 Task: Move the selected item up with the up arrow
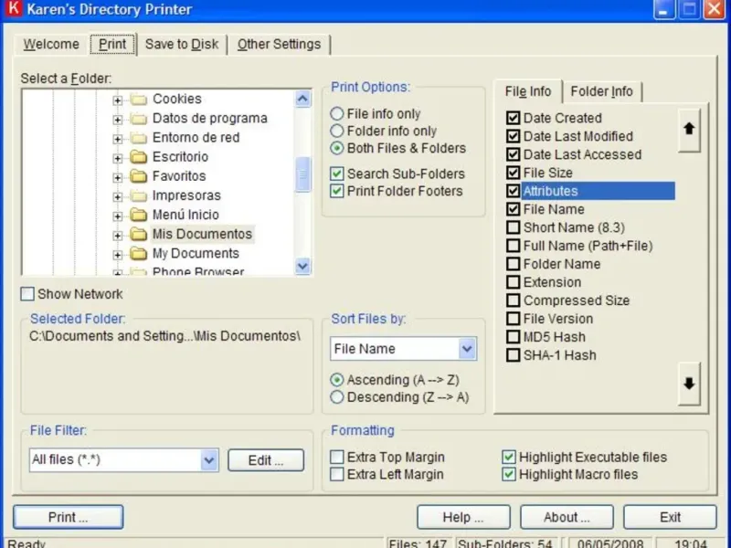689,130
